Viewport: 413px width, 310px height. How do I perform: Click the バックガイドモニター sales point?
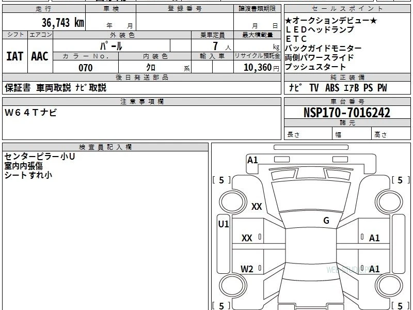[324, 48]
